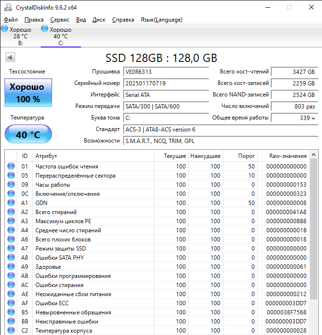Image resolution: width=322 pixels, height=335 pixels.
Task: Click the power-on hours value 339 ч
Action: tap(295, 118)
